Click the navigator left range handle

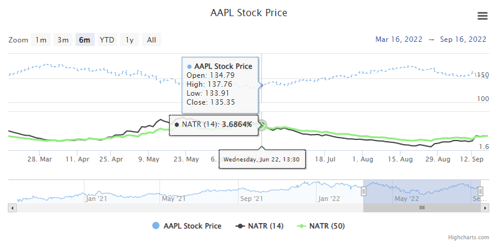point(363,191)
